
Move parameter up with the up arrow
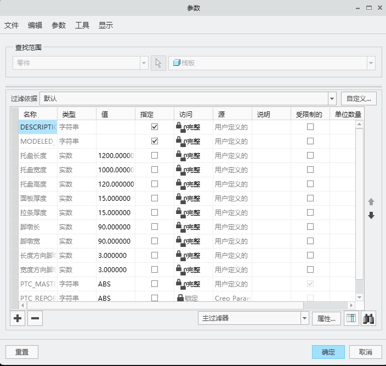pyautogui.click(x=371, y=202)
